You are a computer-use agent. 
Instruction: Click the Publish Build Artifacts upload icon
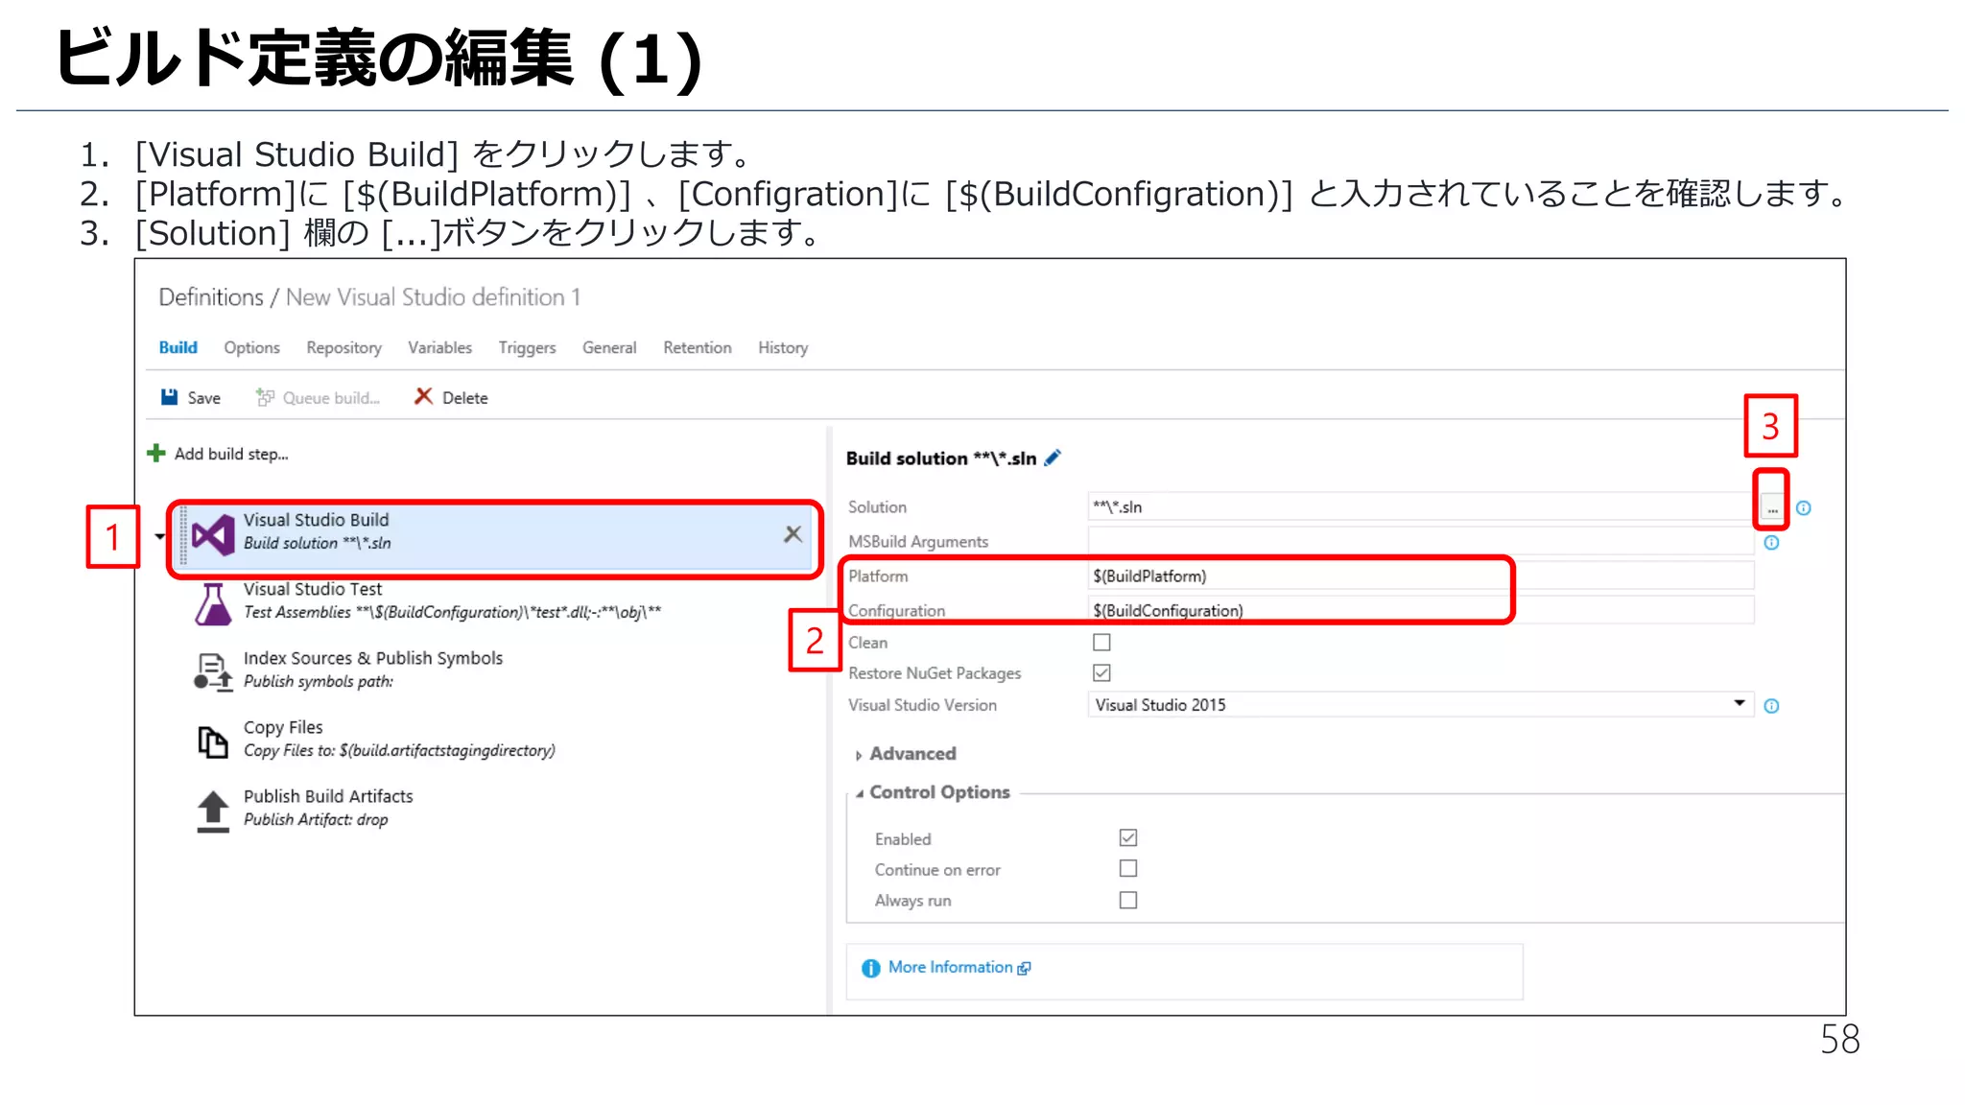click(213, 811)
